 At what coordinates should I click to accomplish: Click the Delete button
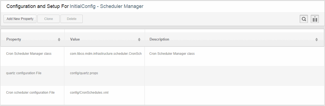point(72,19)
